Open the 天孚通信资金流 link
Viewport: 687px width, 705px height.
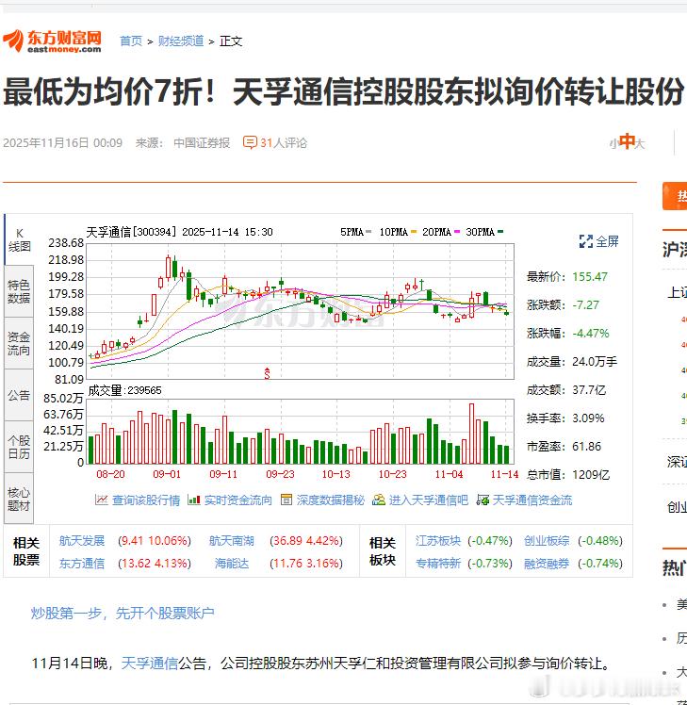point(532,500)
